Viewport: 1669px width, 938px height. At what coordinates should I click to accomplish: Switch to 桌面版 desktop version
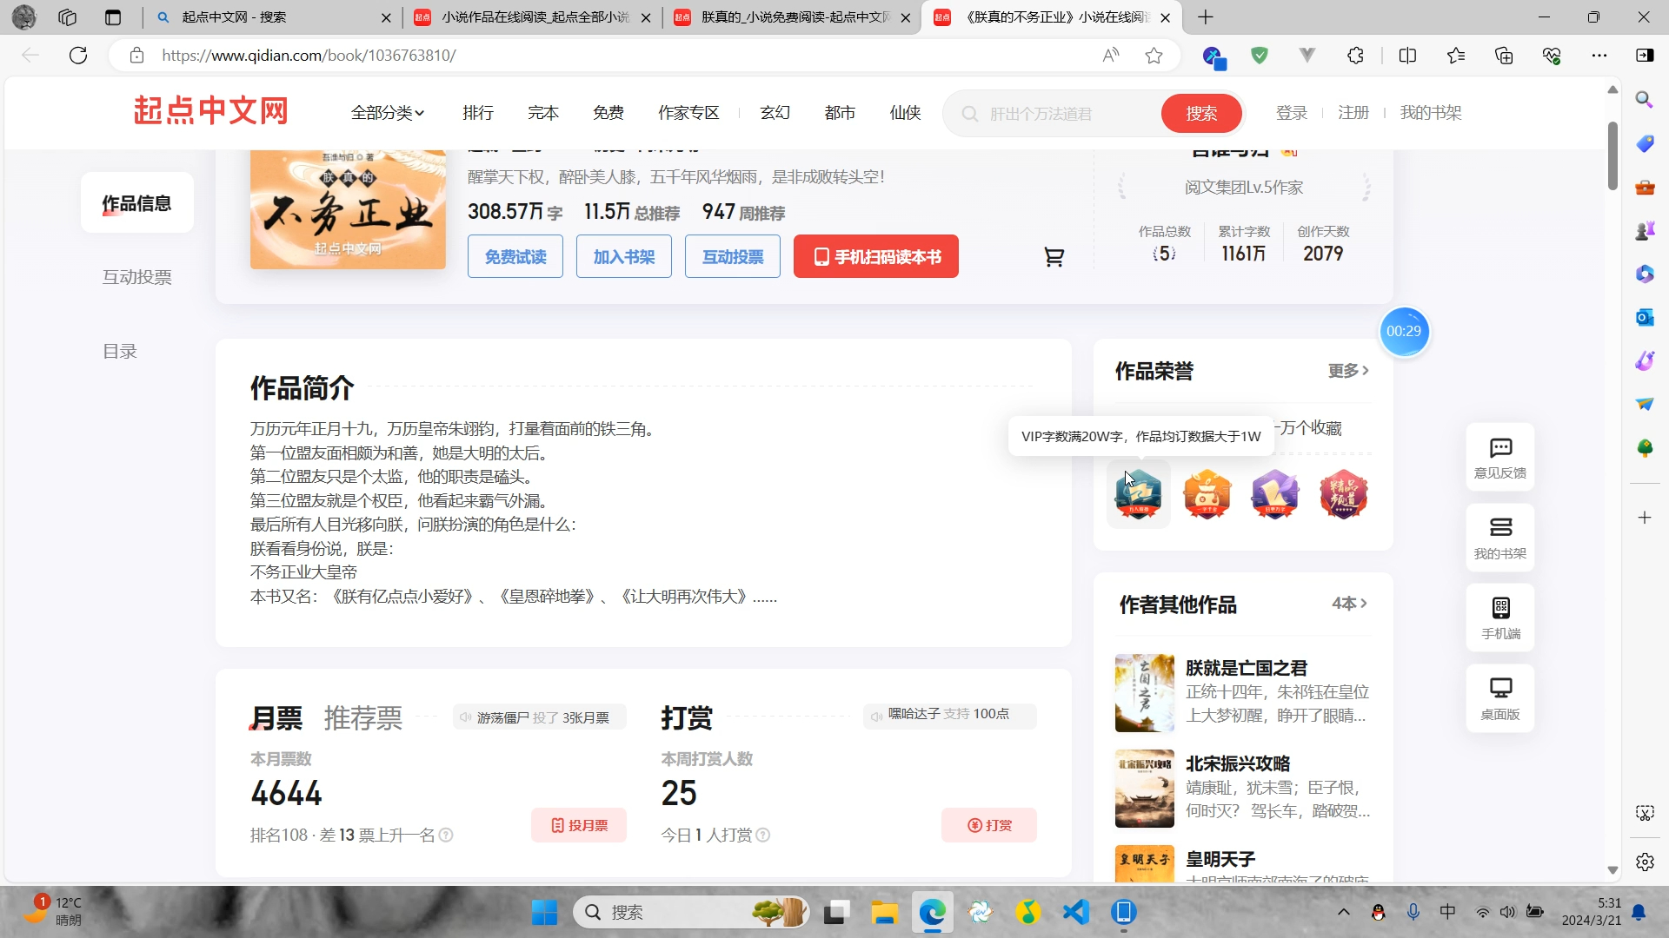[x=1500, y=699]
